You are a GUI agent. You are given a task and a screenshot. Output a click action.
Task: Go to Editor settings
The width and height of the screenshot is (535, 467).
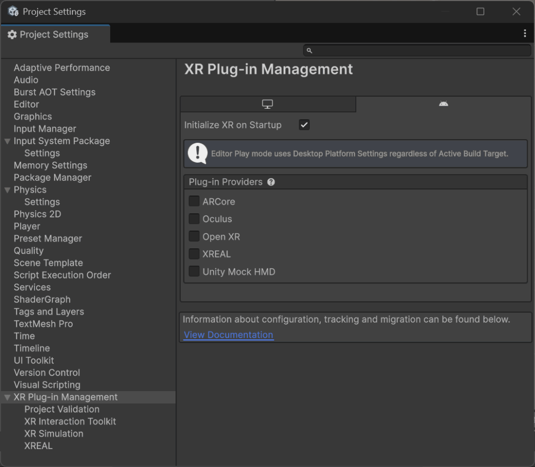pyautogui.click(x=26, y=104)
